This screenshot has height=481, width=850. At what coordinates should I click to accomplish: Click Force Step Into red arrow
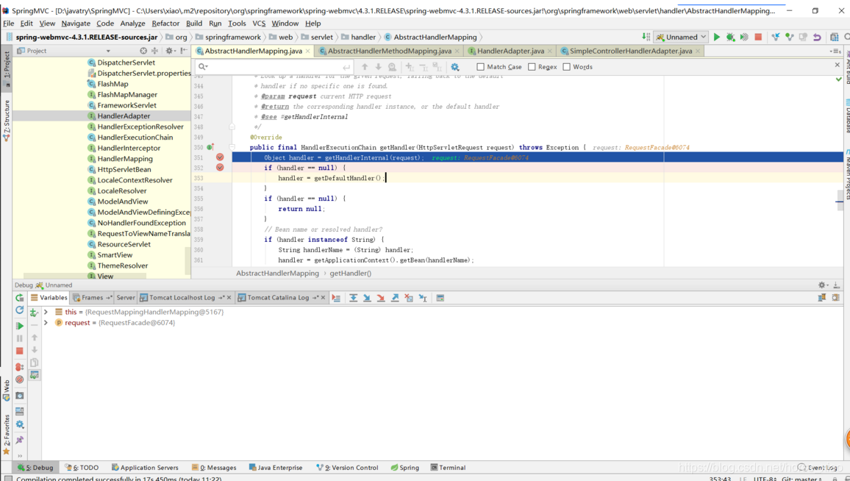click(381, 298)
